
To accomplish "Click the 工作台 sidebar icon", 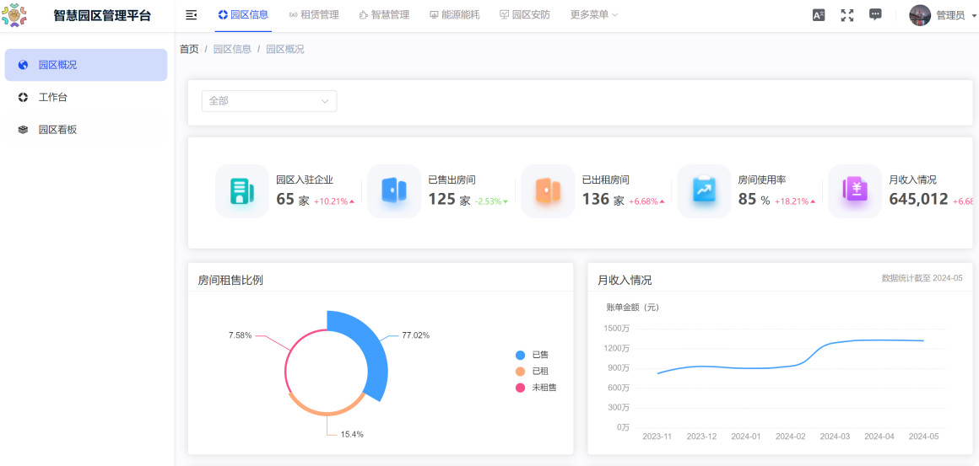I will (x=23, y=97).
